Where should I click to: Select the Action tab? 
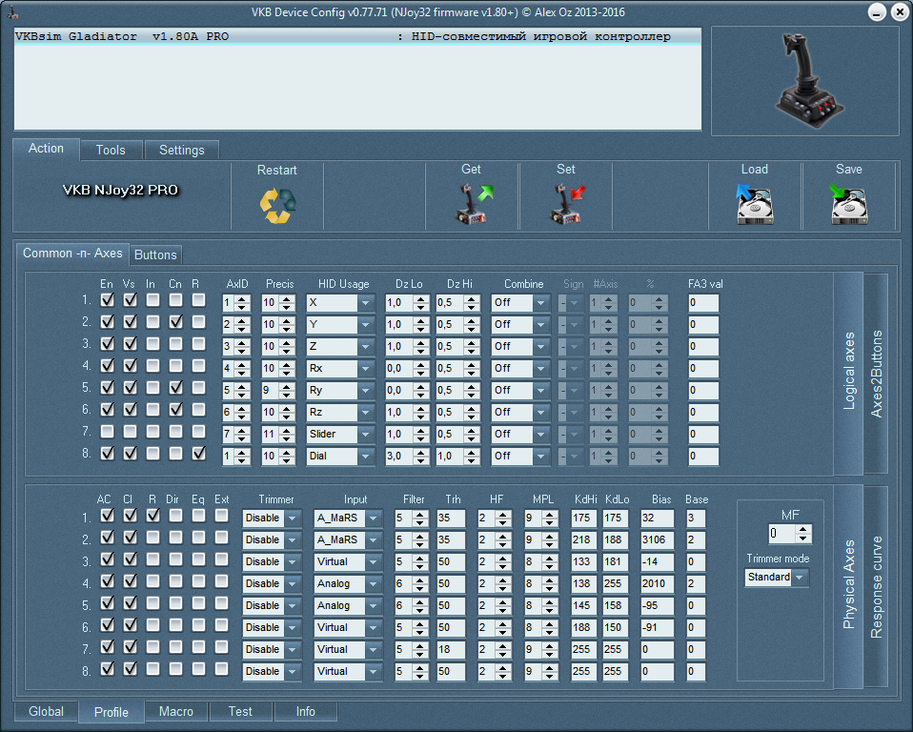coord(46,149)
